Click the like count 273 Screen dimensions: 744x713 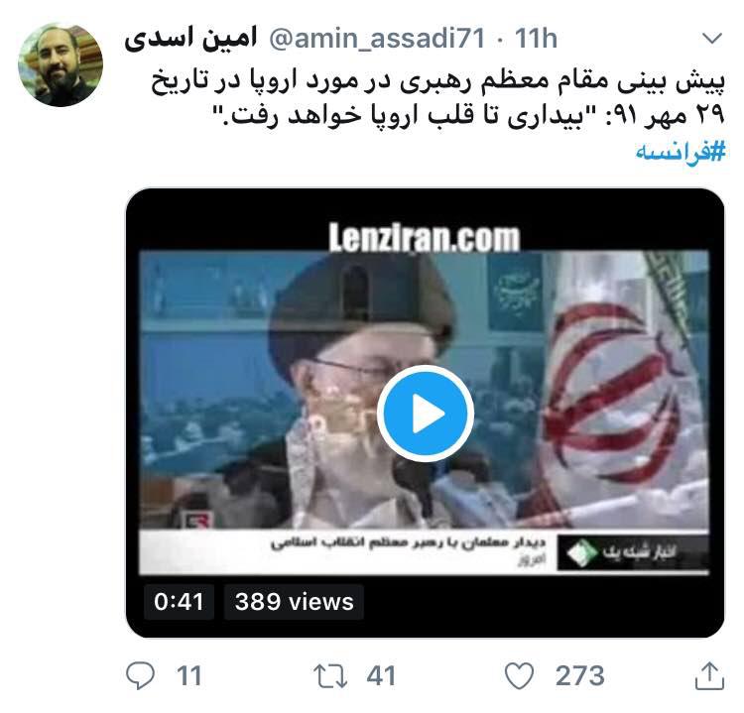(x=580, y=676)
